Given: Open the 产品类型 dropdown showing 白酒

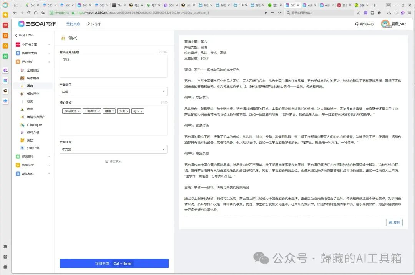Looking at the screenshot, I should pos(113,91).
